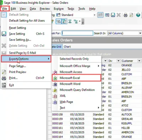Image resolution: width=142 pixels, height=140 pixels.
Task: Export the grid as XML
Action: pos(76,96)
